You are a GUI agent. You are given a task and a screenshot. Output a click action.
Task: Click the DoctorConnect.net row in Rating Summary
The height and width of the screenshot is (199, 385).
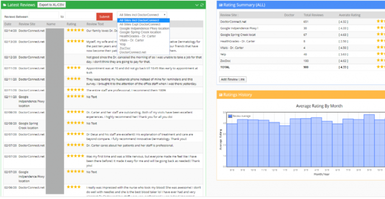(x=302, y=21)
